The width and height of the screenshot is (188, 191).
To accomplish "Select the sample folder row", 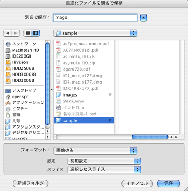I will [84, 120].
